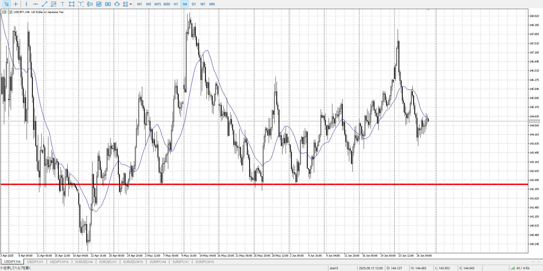Select the cursor arrow tool
This screenshot has width=543, height=271.
click(7, 4)
